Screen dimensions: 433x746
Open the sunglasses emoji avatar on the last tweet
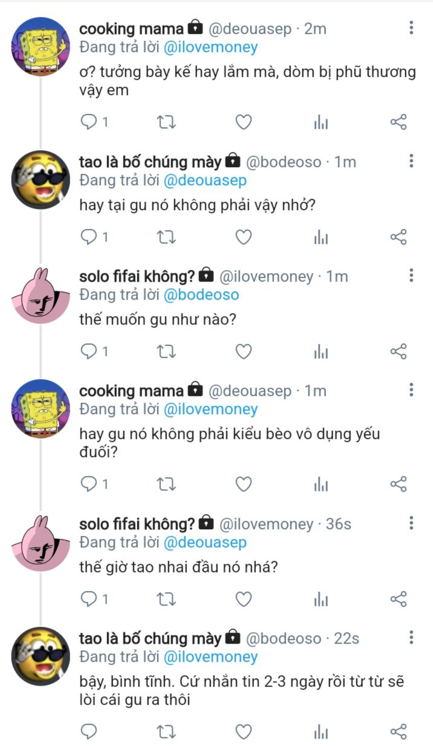coord(41,656)
